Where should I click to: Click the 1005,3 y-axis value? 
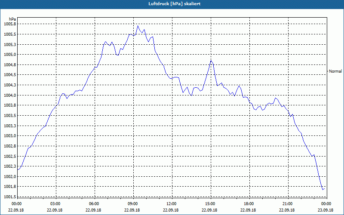coord(10,45)
